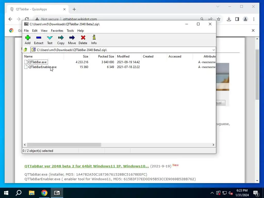Open Chrome tab search chevron

[218, 6]
